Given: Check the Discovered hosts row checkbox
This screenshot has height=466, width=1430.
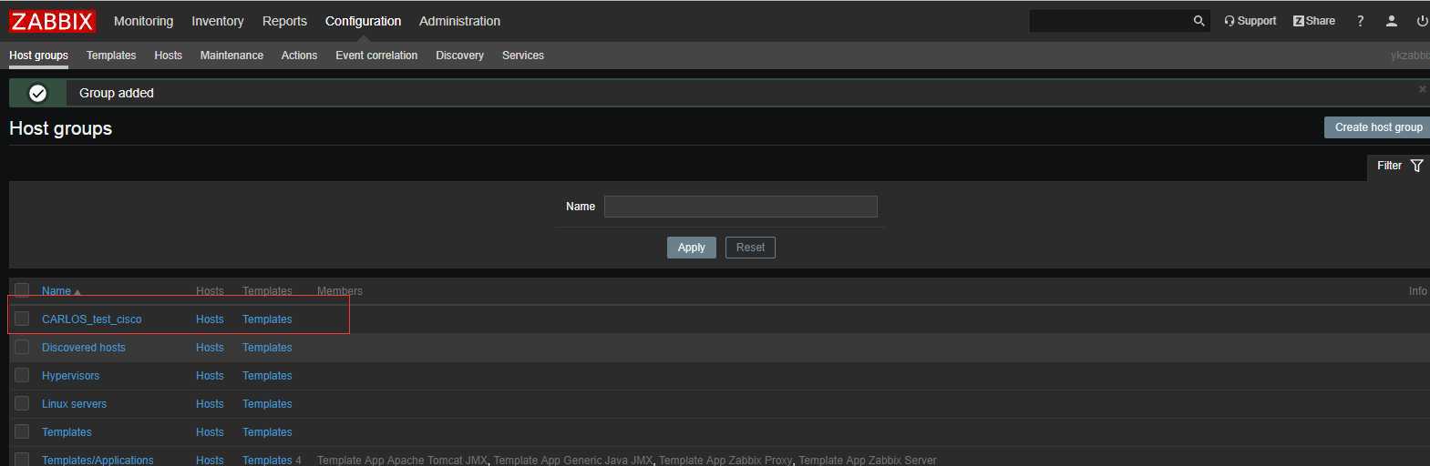Looking at the screenshot, I should 22,347.
